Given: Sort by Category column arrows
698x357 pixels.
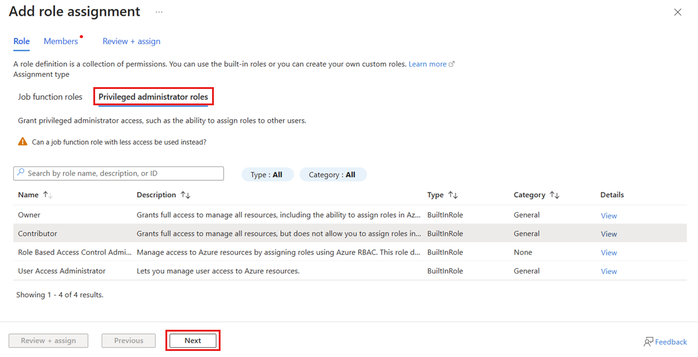Looking at the screenshot, I should tap(554, 195).
